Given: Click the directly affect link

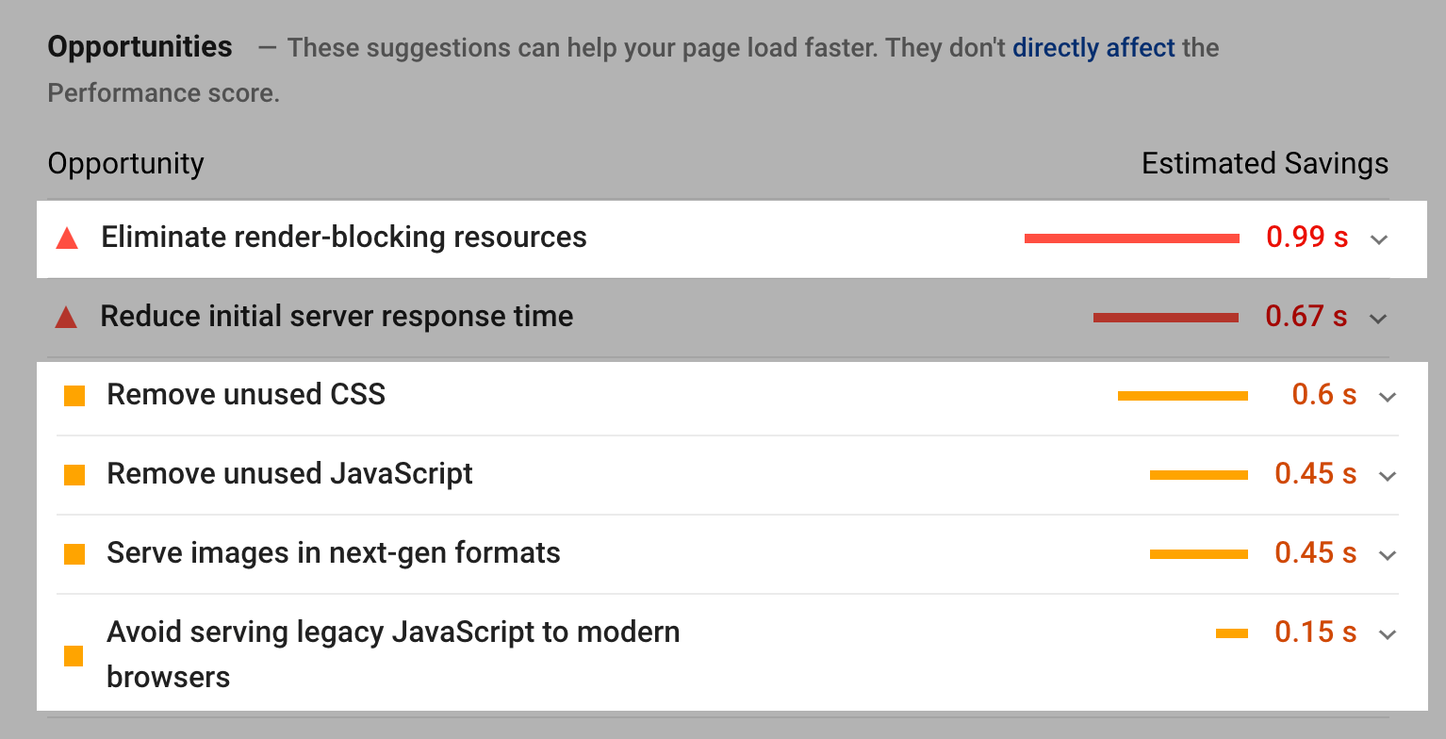Looking at the screenshot, I should (x=1093, y=47).
